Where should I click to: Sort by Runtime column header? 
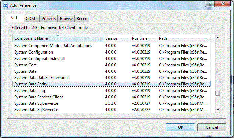tap(144, 38)
